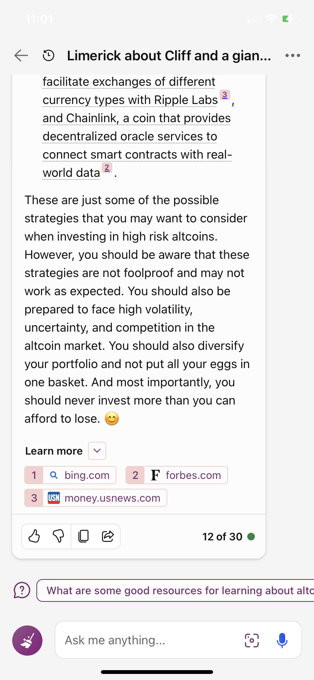Screen dimensions: 314x680
Task: Tap the back arrow icon
Action: pyautogui.click(x=21, y=55)
